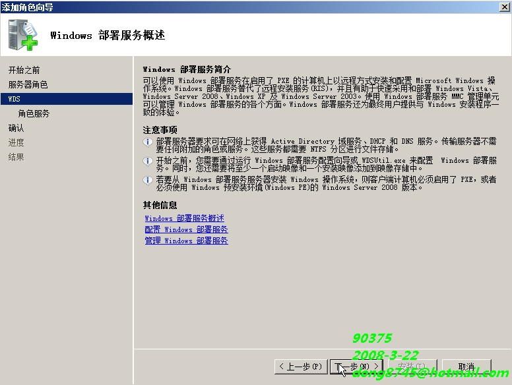Click the Windows 部署服务概述 page title
512x385 pixels.
point(108,35)
